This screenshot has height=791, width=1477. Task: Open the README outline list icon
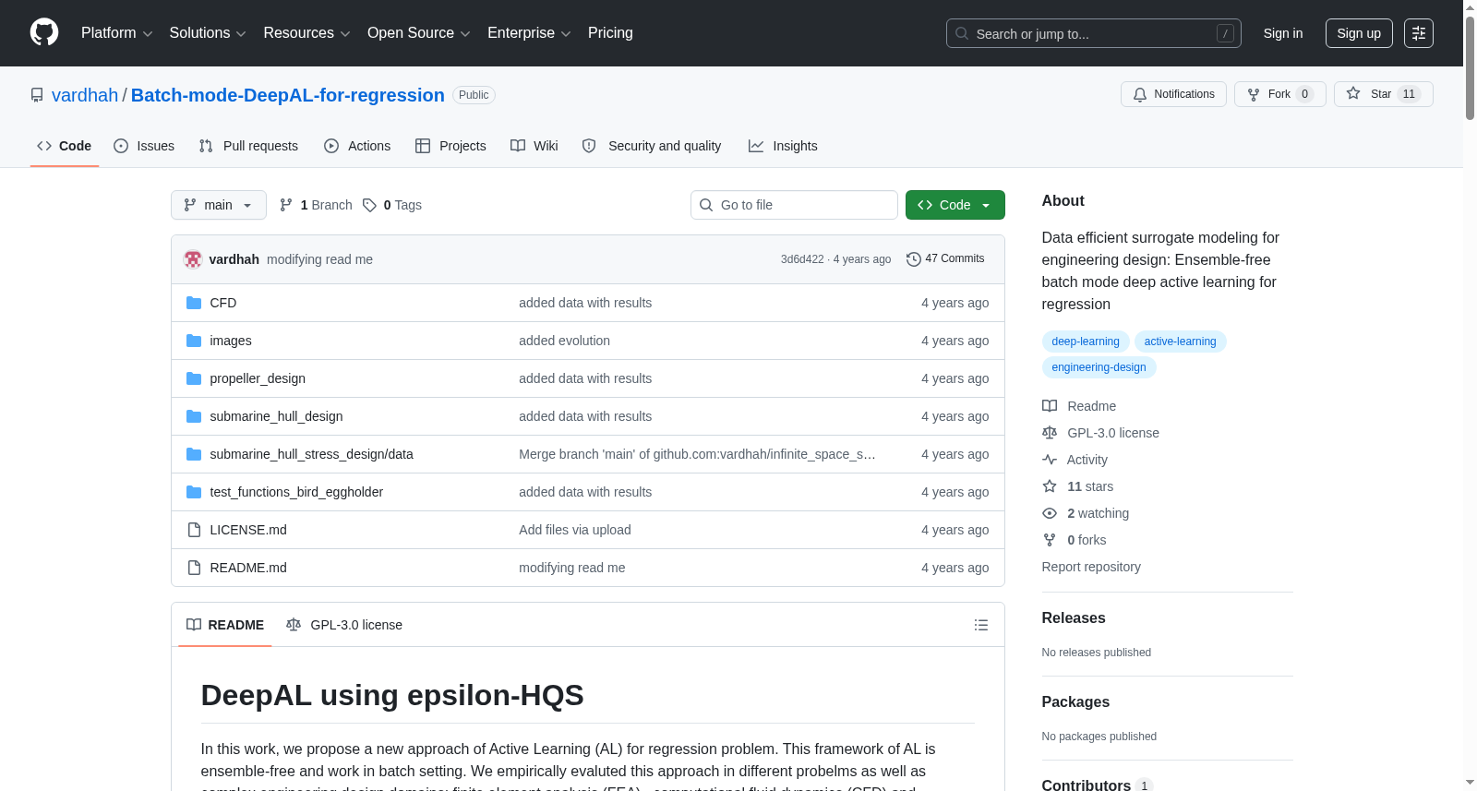[981, 625]
